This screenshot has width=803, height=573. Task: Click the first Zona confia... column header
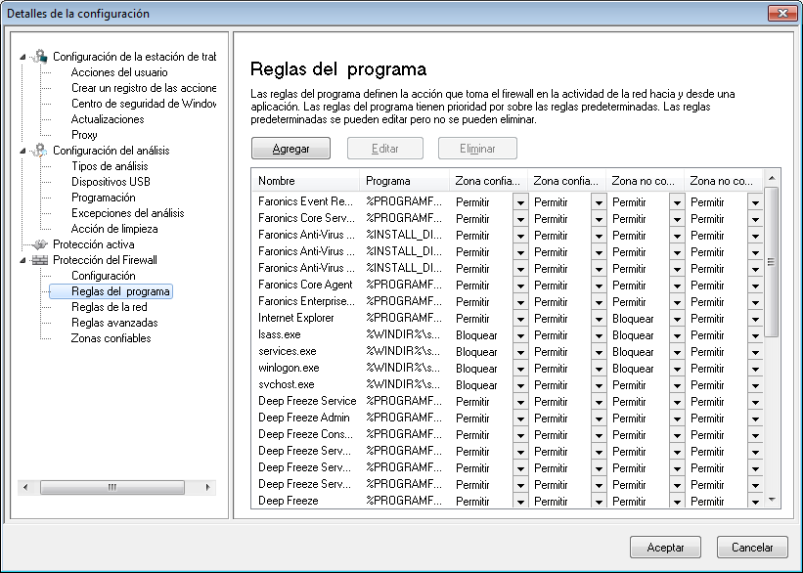[489, 181]
